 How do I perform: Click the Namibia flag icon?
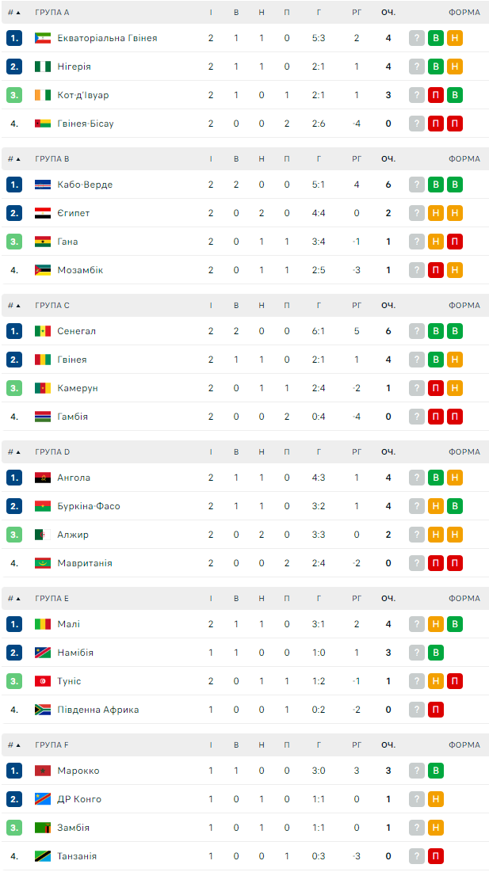(43, 653)
